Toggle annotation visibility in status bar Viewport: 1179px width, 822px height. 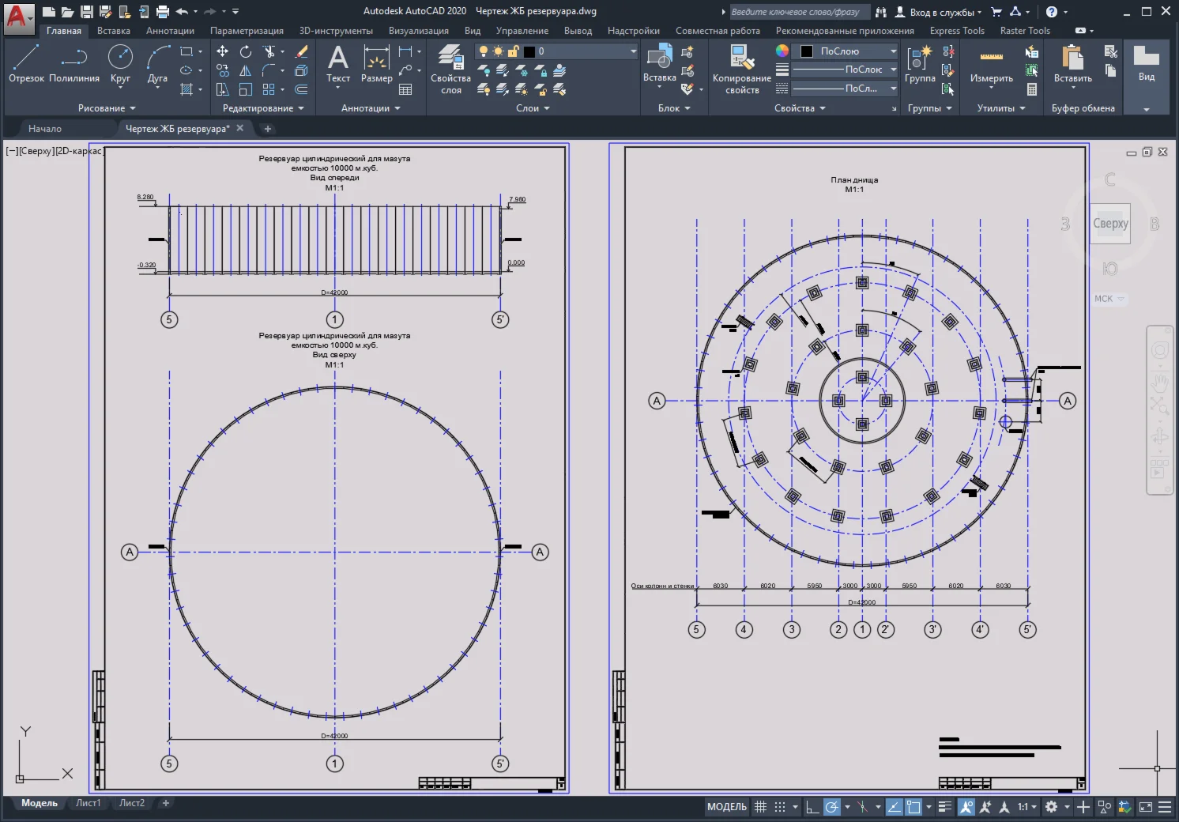coord(966,807)
